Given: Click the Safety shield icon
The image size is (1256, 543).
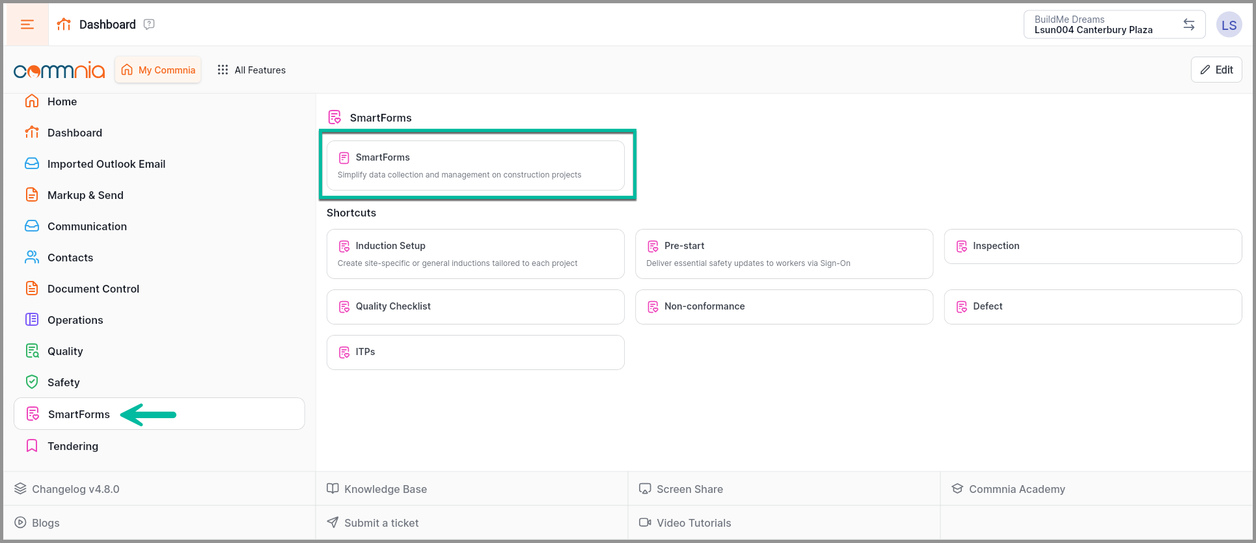Looking at the screenshot, I should (32, 382).
